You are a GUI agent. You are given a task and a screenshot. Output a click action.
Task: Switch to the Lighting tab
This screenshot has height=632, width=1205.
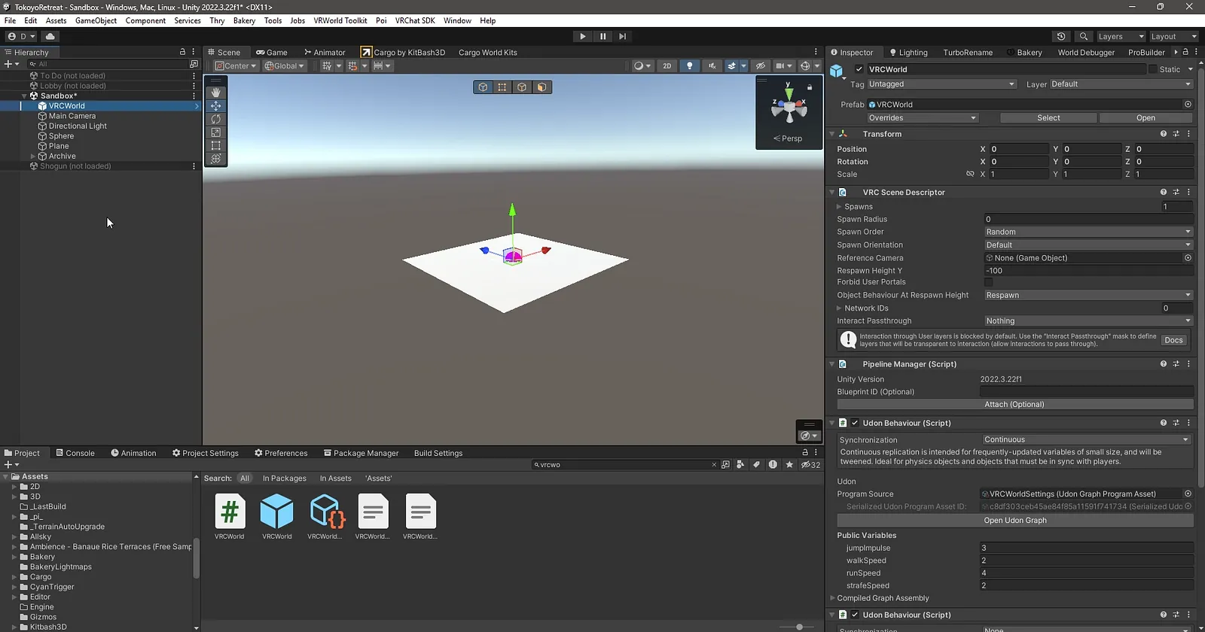[908, 53]
